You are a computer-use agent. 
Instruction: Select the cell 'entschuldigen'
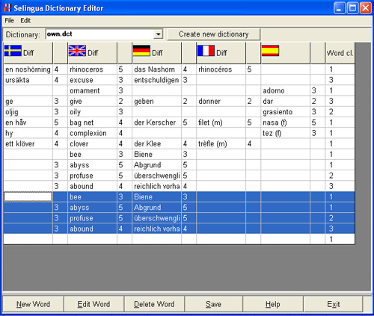[x=156, y=80]
